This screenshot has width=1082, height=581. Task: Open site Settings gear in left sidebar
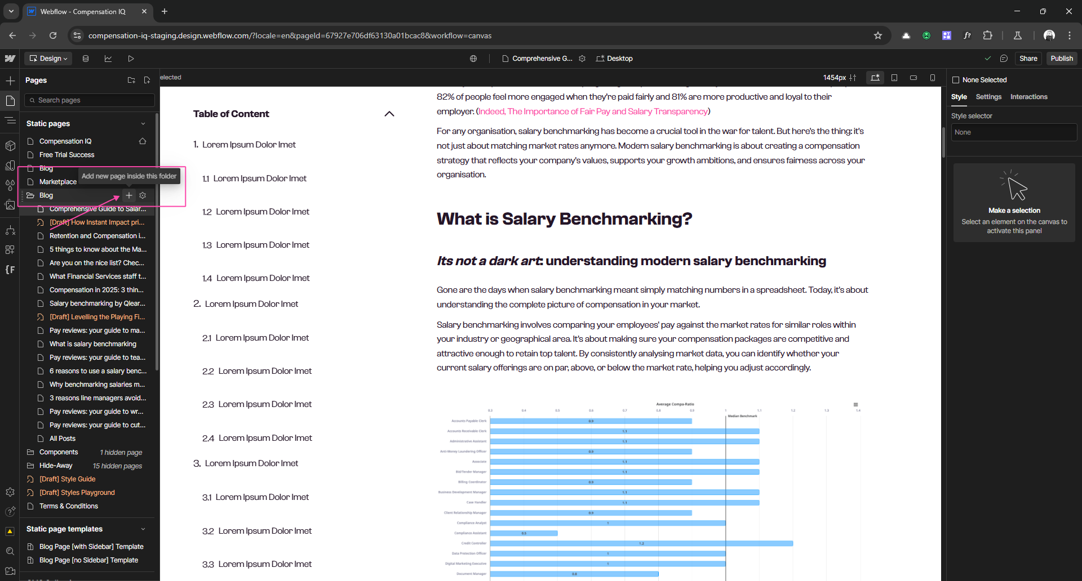pyautogui.click(x=10, y=492)
